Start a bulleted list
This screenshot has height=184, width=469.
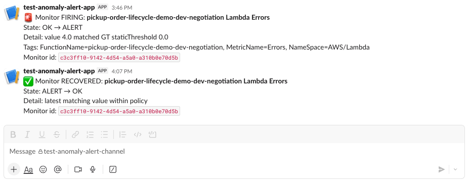[104, 134]
